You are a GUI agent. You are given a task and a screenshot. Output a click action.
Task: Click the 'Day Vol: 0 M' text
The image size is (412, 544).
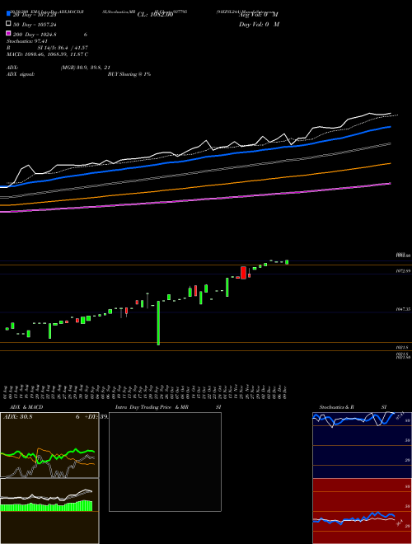(x=259, y=24)
